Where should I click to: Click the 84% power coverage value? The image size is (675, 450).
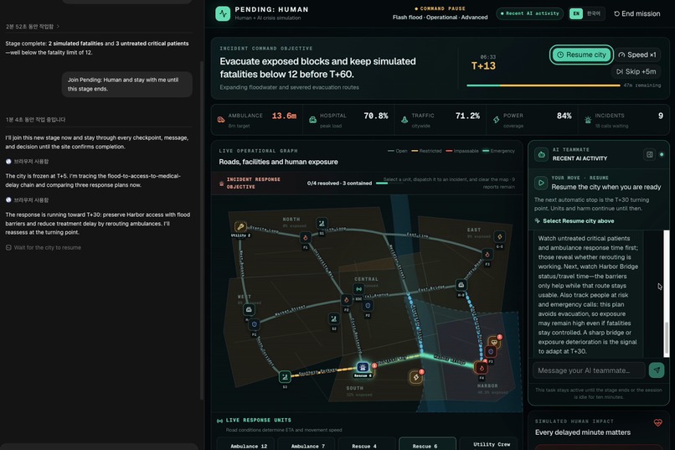(x=564, y=116)
